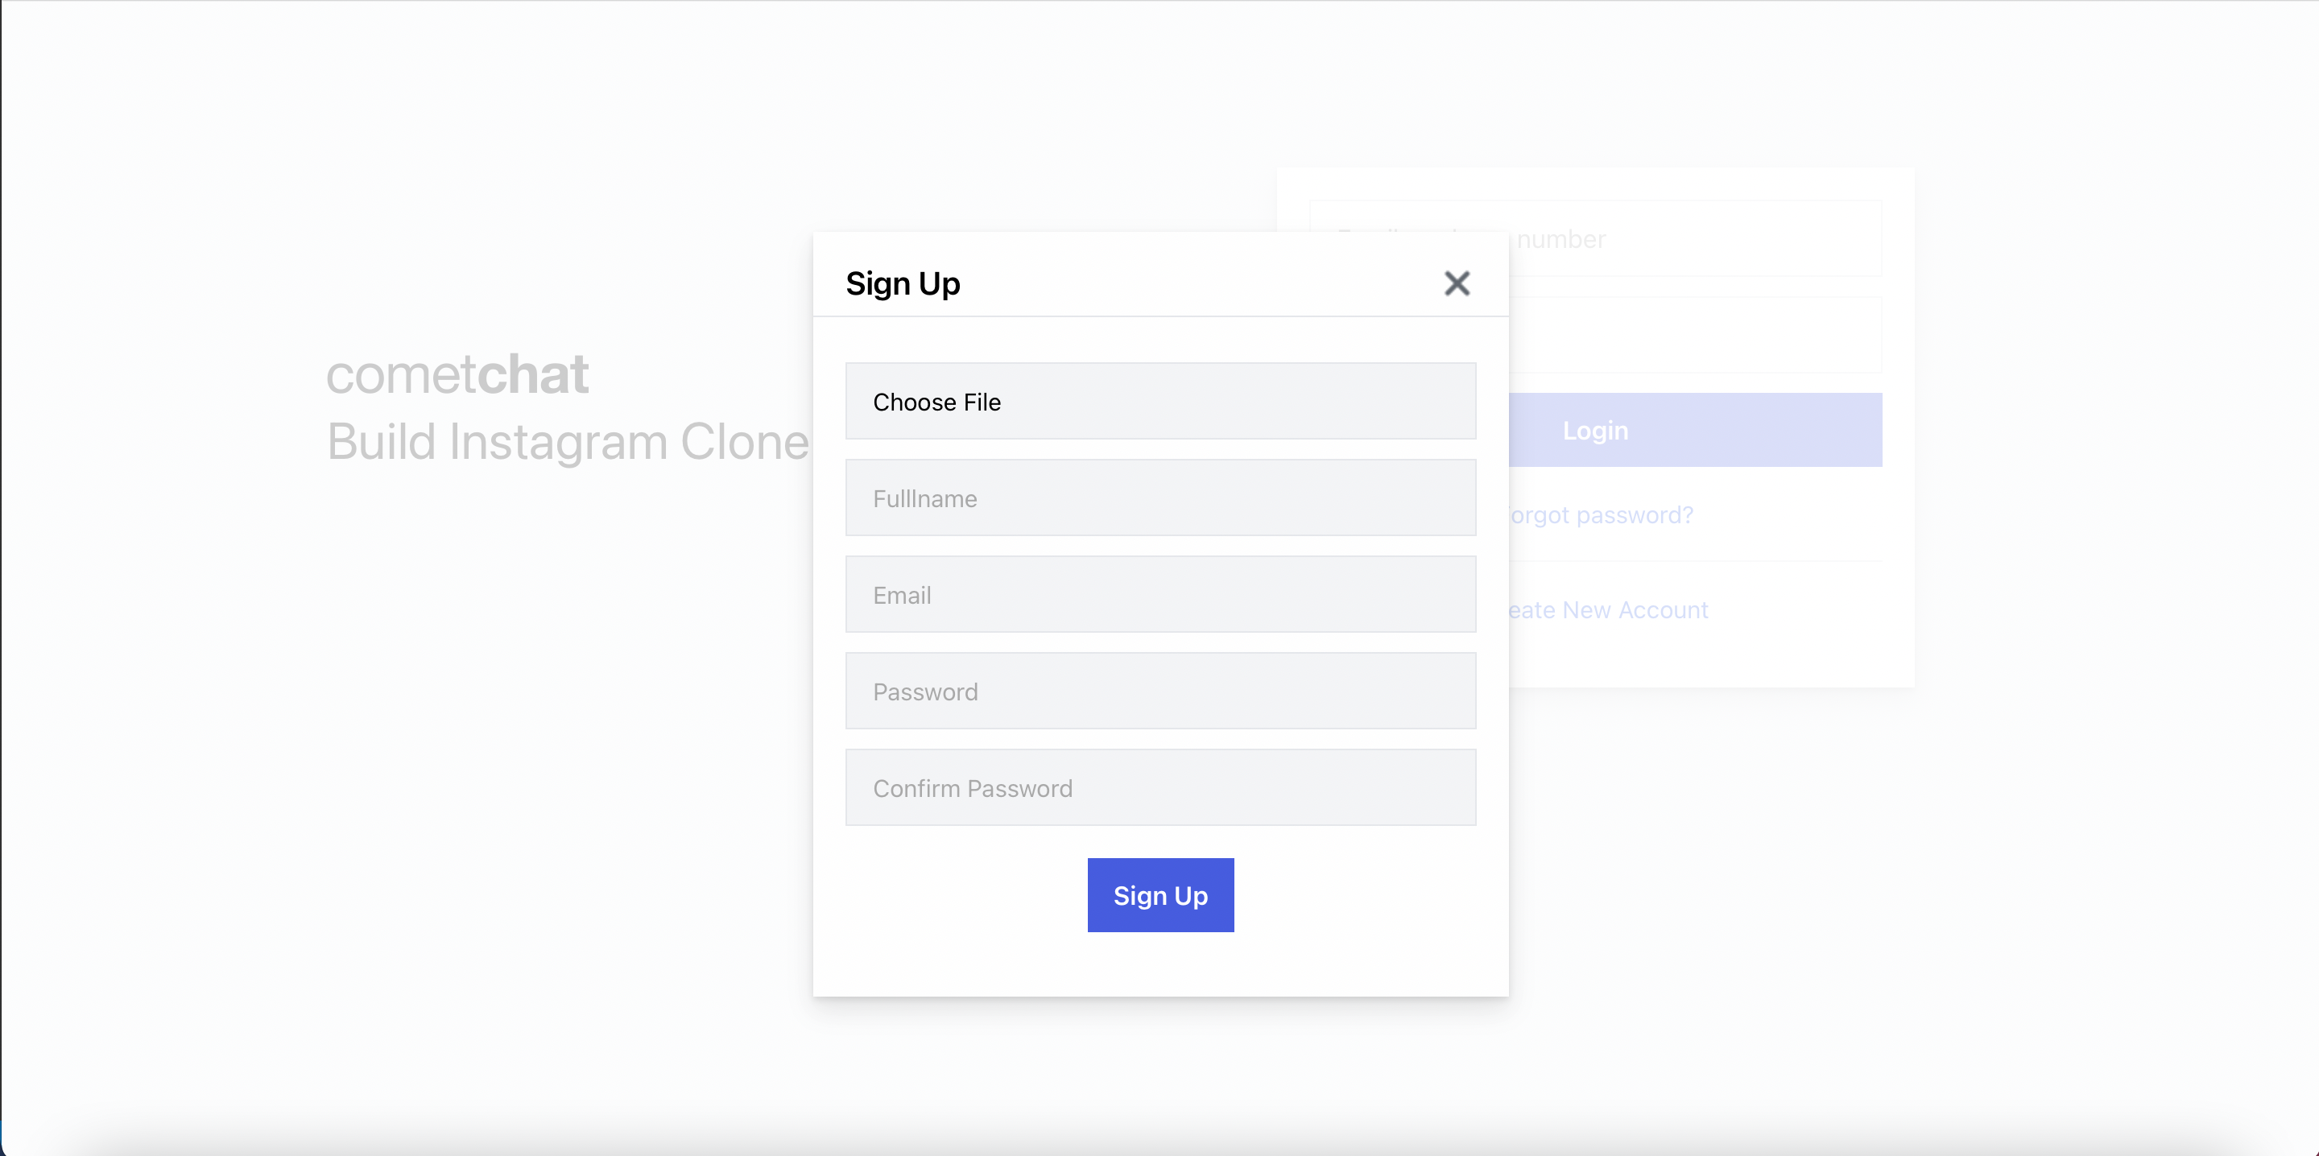Screen dimensions: 2319x1156
Task: Select the Build Instagram Clone tagline
Action: 568,442
